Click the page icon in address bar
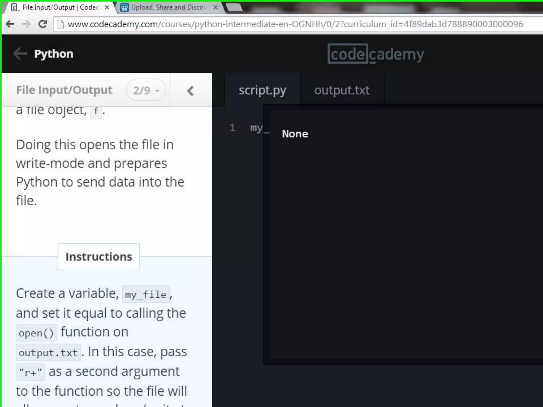543x407 pixels. click(x=61, y=24)
